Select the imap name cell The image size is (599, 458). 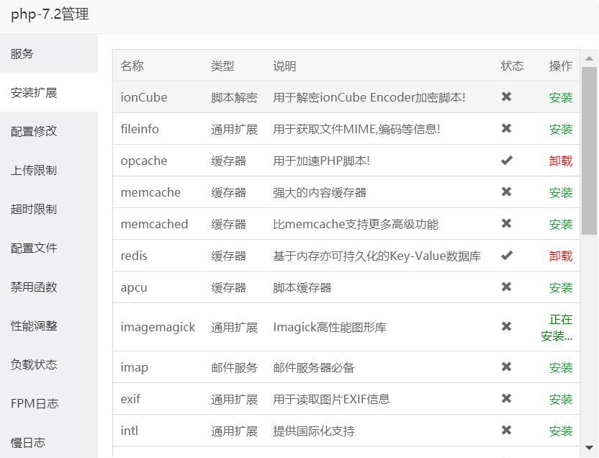[x=134, y=367]
